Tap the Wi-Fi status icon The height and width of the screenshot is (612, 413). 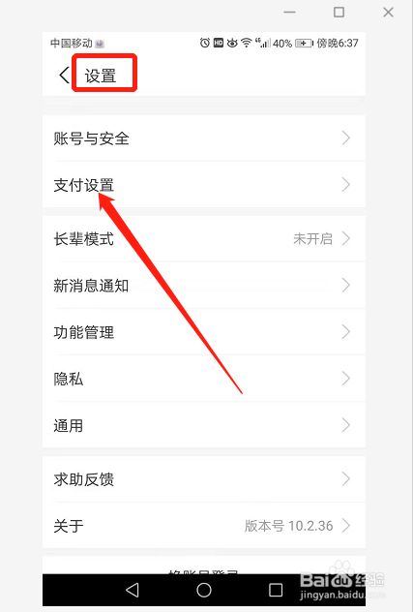pos(246,43)
